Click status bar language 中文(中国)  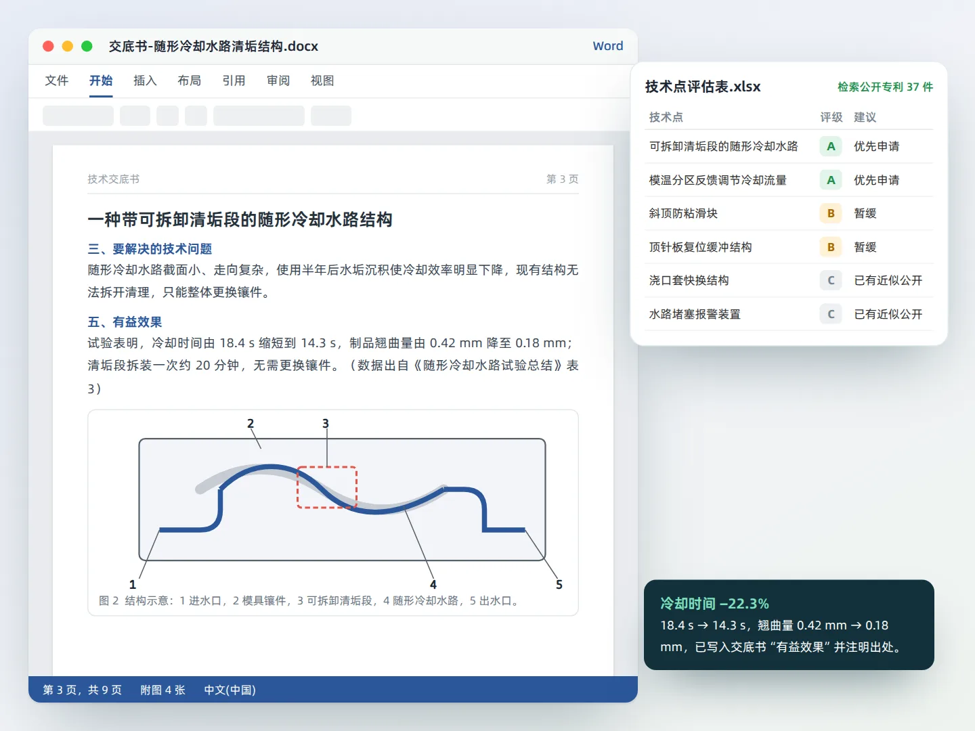point(230,690)
